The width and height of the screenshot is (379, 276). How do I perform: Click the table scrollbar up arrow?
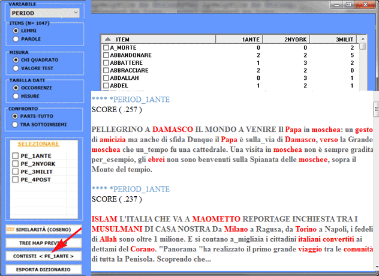click(x=363, y=39)
